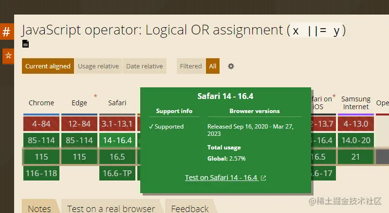Star this feature with the star icon
The image size is (389, 213).
[x=8, y=56]
